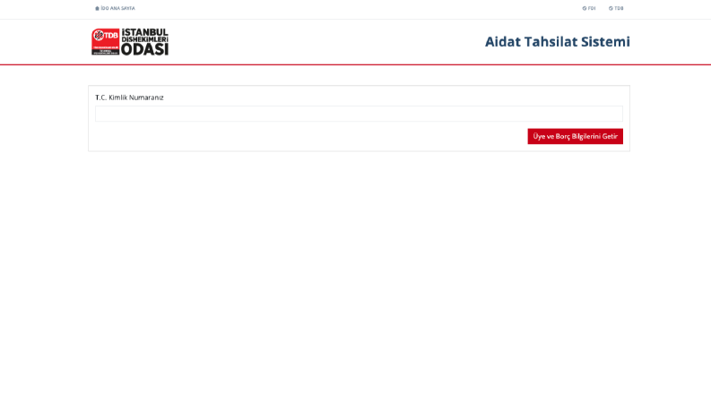Open the TDB link in top bar
Screen dimensions: 711x399
coord(616,8)
